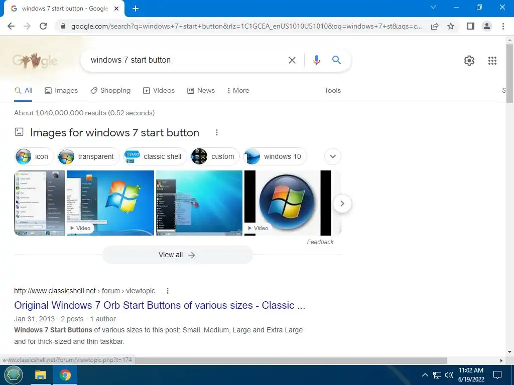Open the tab search dropdown arrow
Image resolution: width=514 pixels, height=385 pixels.
coord(433,7)
